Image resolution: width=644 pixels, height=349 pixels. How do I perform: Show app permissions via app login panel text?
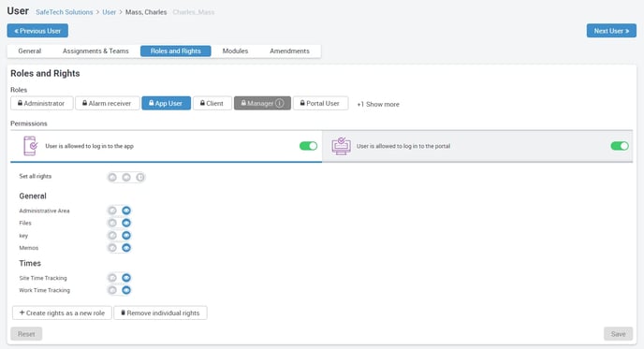pyautogui.click(x=89, y=146)
